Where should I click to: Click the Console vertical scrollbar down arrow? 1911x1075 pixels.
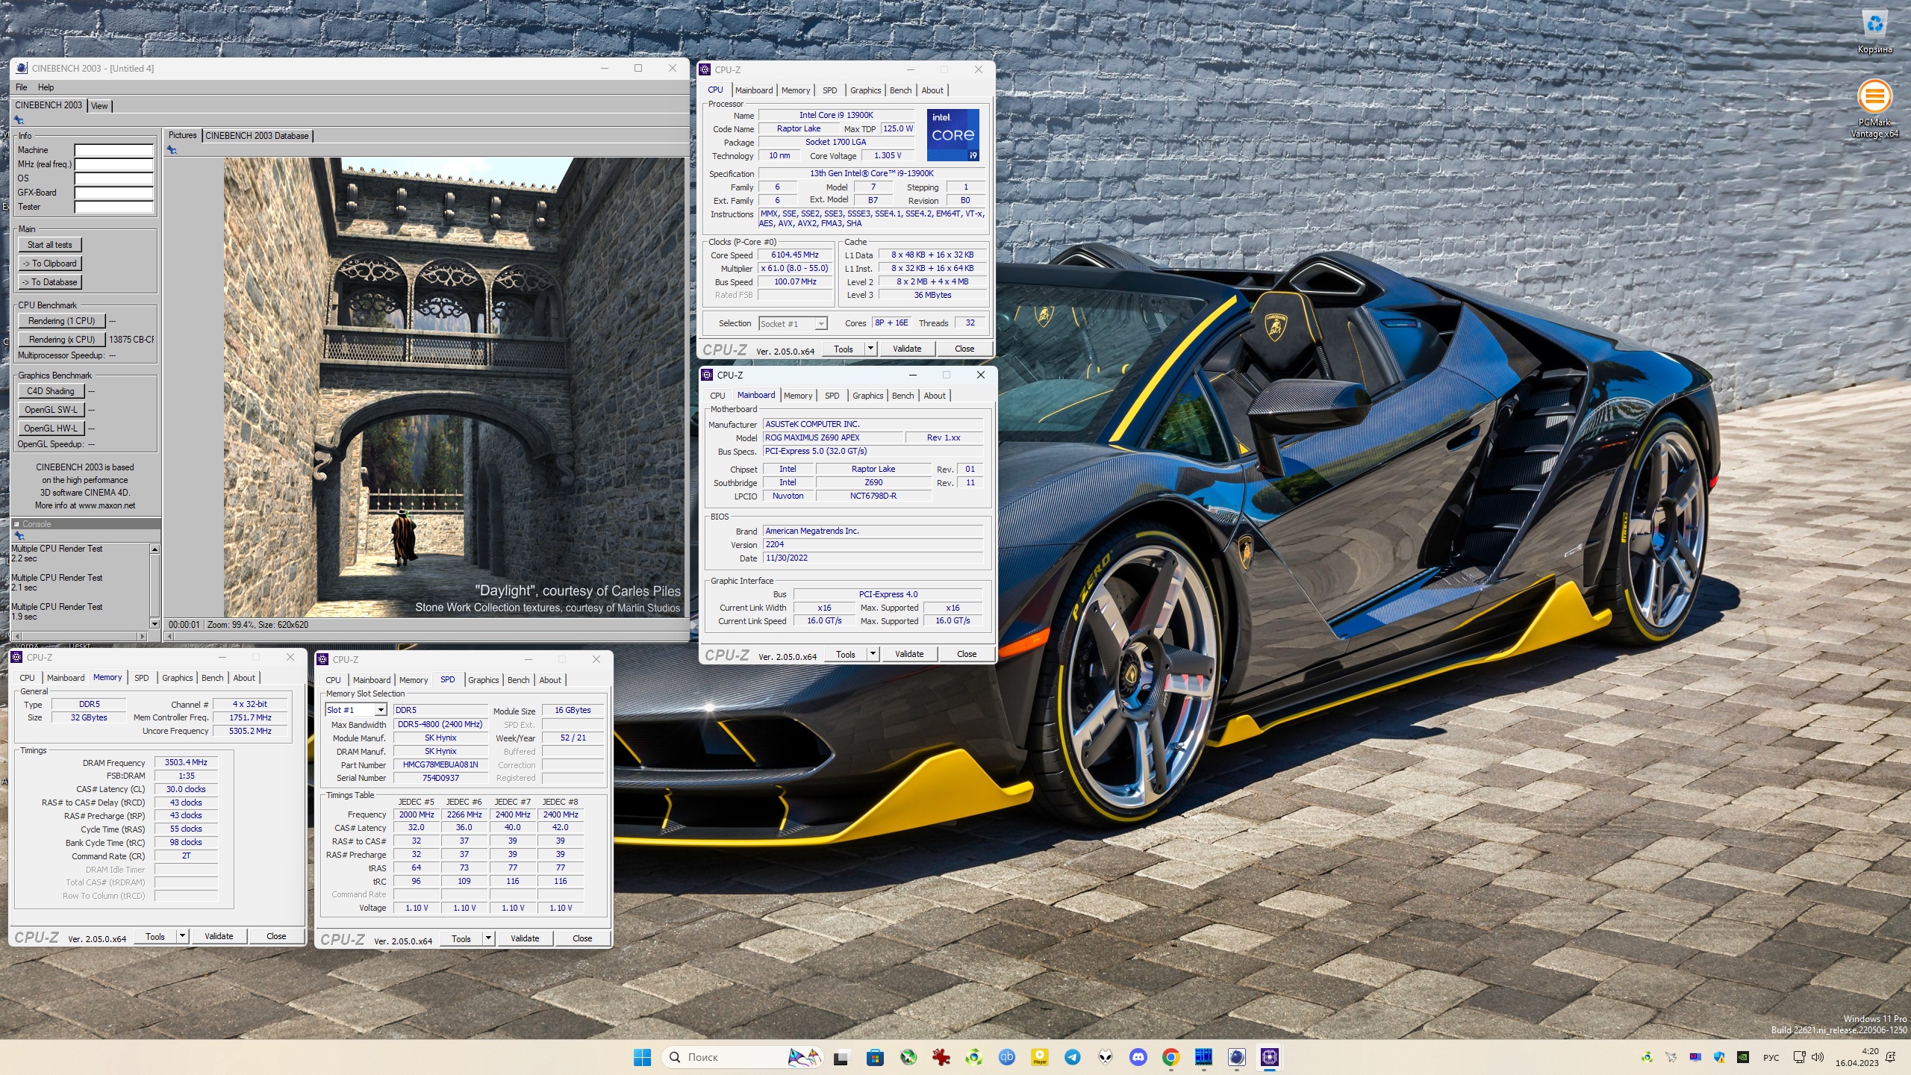(155, 623)
